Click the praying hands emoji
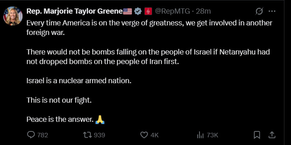291x145 pixels. pos(100,120)
